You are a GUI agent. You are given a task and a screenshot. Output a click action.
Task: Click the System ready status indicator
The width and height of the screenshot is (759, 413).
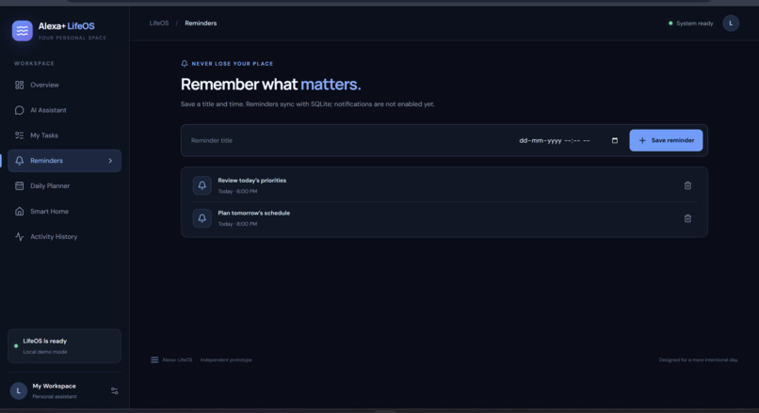tap(691, 24)
